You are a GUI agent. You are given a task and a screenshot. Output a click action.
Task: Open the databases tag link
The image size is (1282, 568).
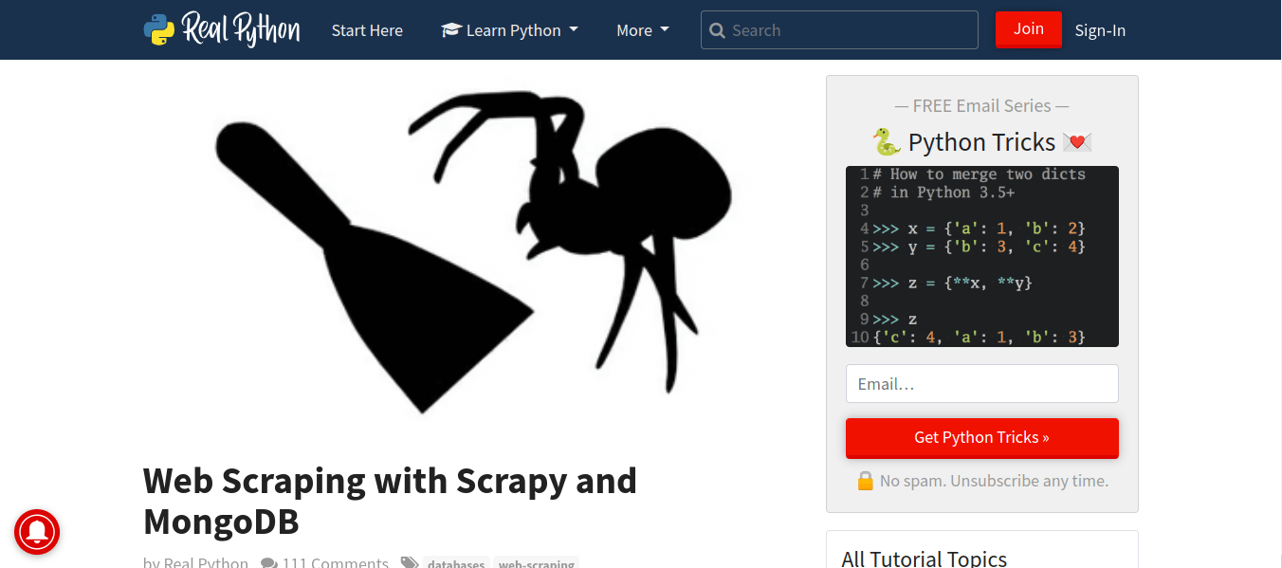pyautogui.click(x=456, y=563)
